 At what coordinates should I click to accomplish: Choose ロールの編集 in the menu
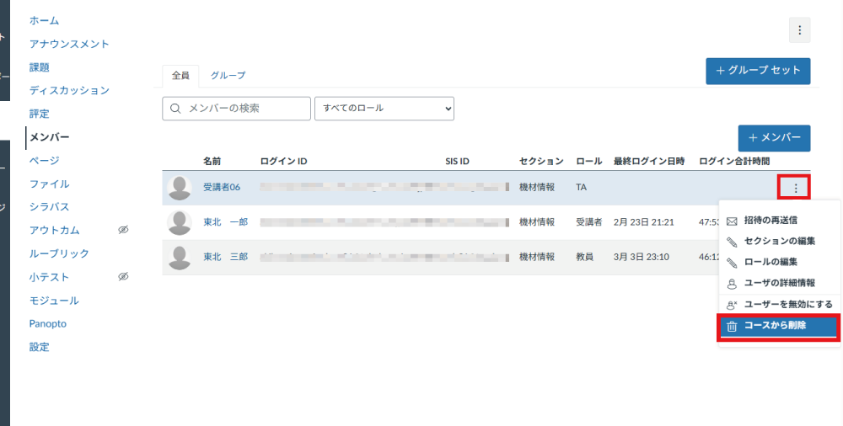click(779, 262)
